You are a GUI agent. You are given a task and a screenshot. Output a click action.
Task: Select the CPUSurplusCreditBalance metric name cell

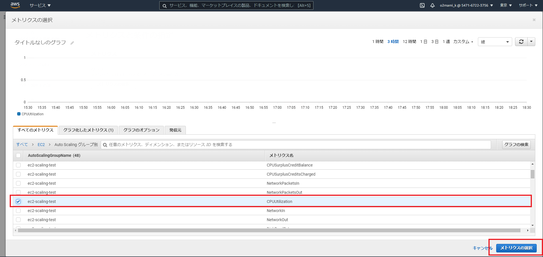click(x=289, y=165)
